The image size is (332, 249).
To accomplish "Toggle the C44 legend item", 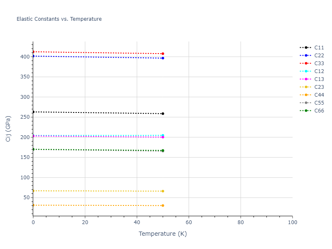I will pos(319,95).
